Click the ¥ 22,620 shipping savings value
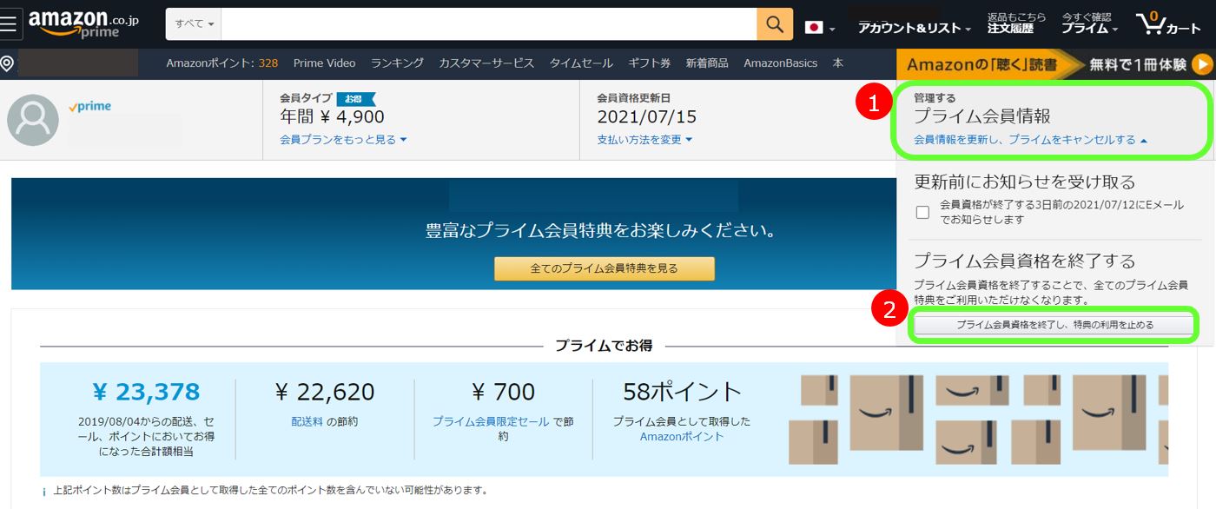1216x509 pixels. (x=325, y=393)
